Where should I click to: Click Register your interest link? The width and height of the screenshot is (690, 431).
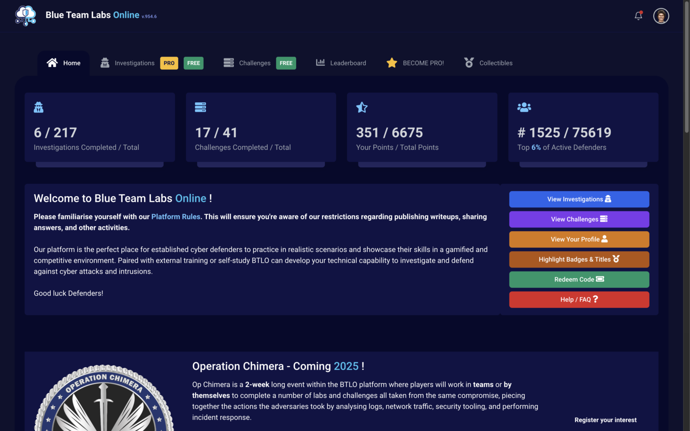point(606,420)
